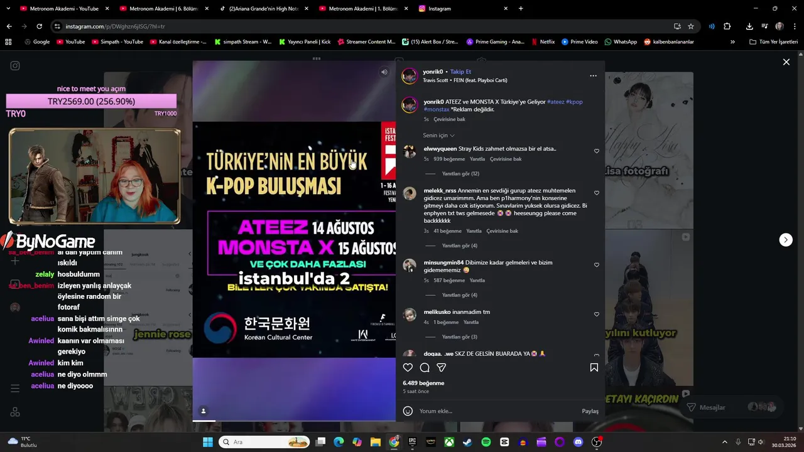The image size is (804, 452).
Task: Open the tab list chevron in Chrome
Action: (x=8, y=9)
